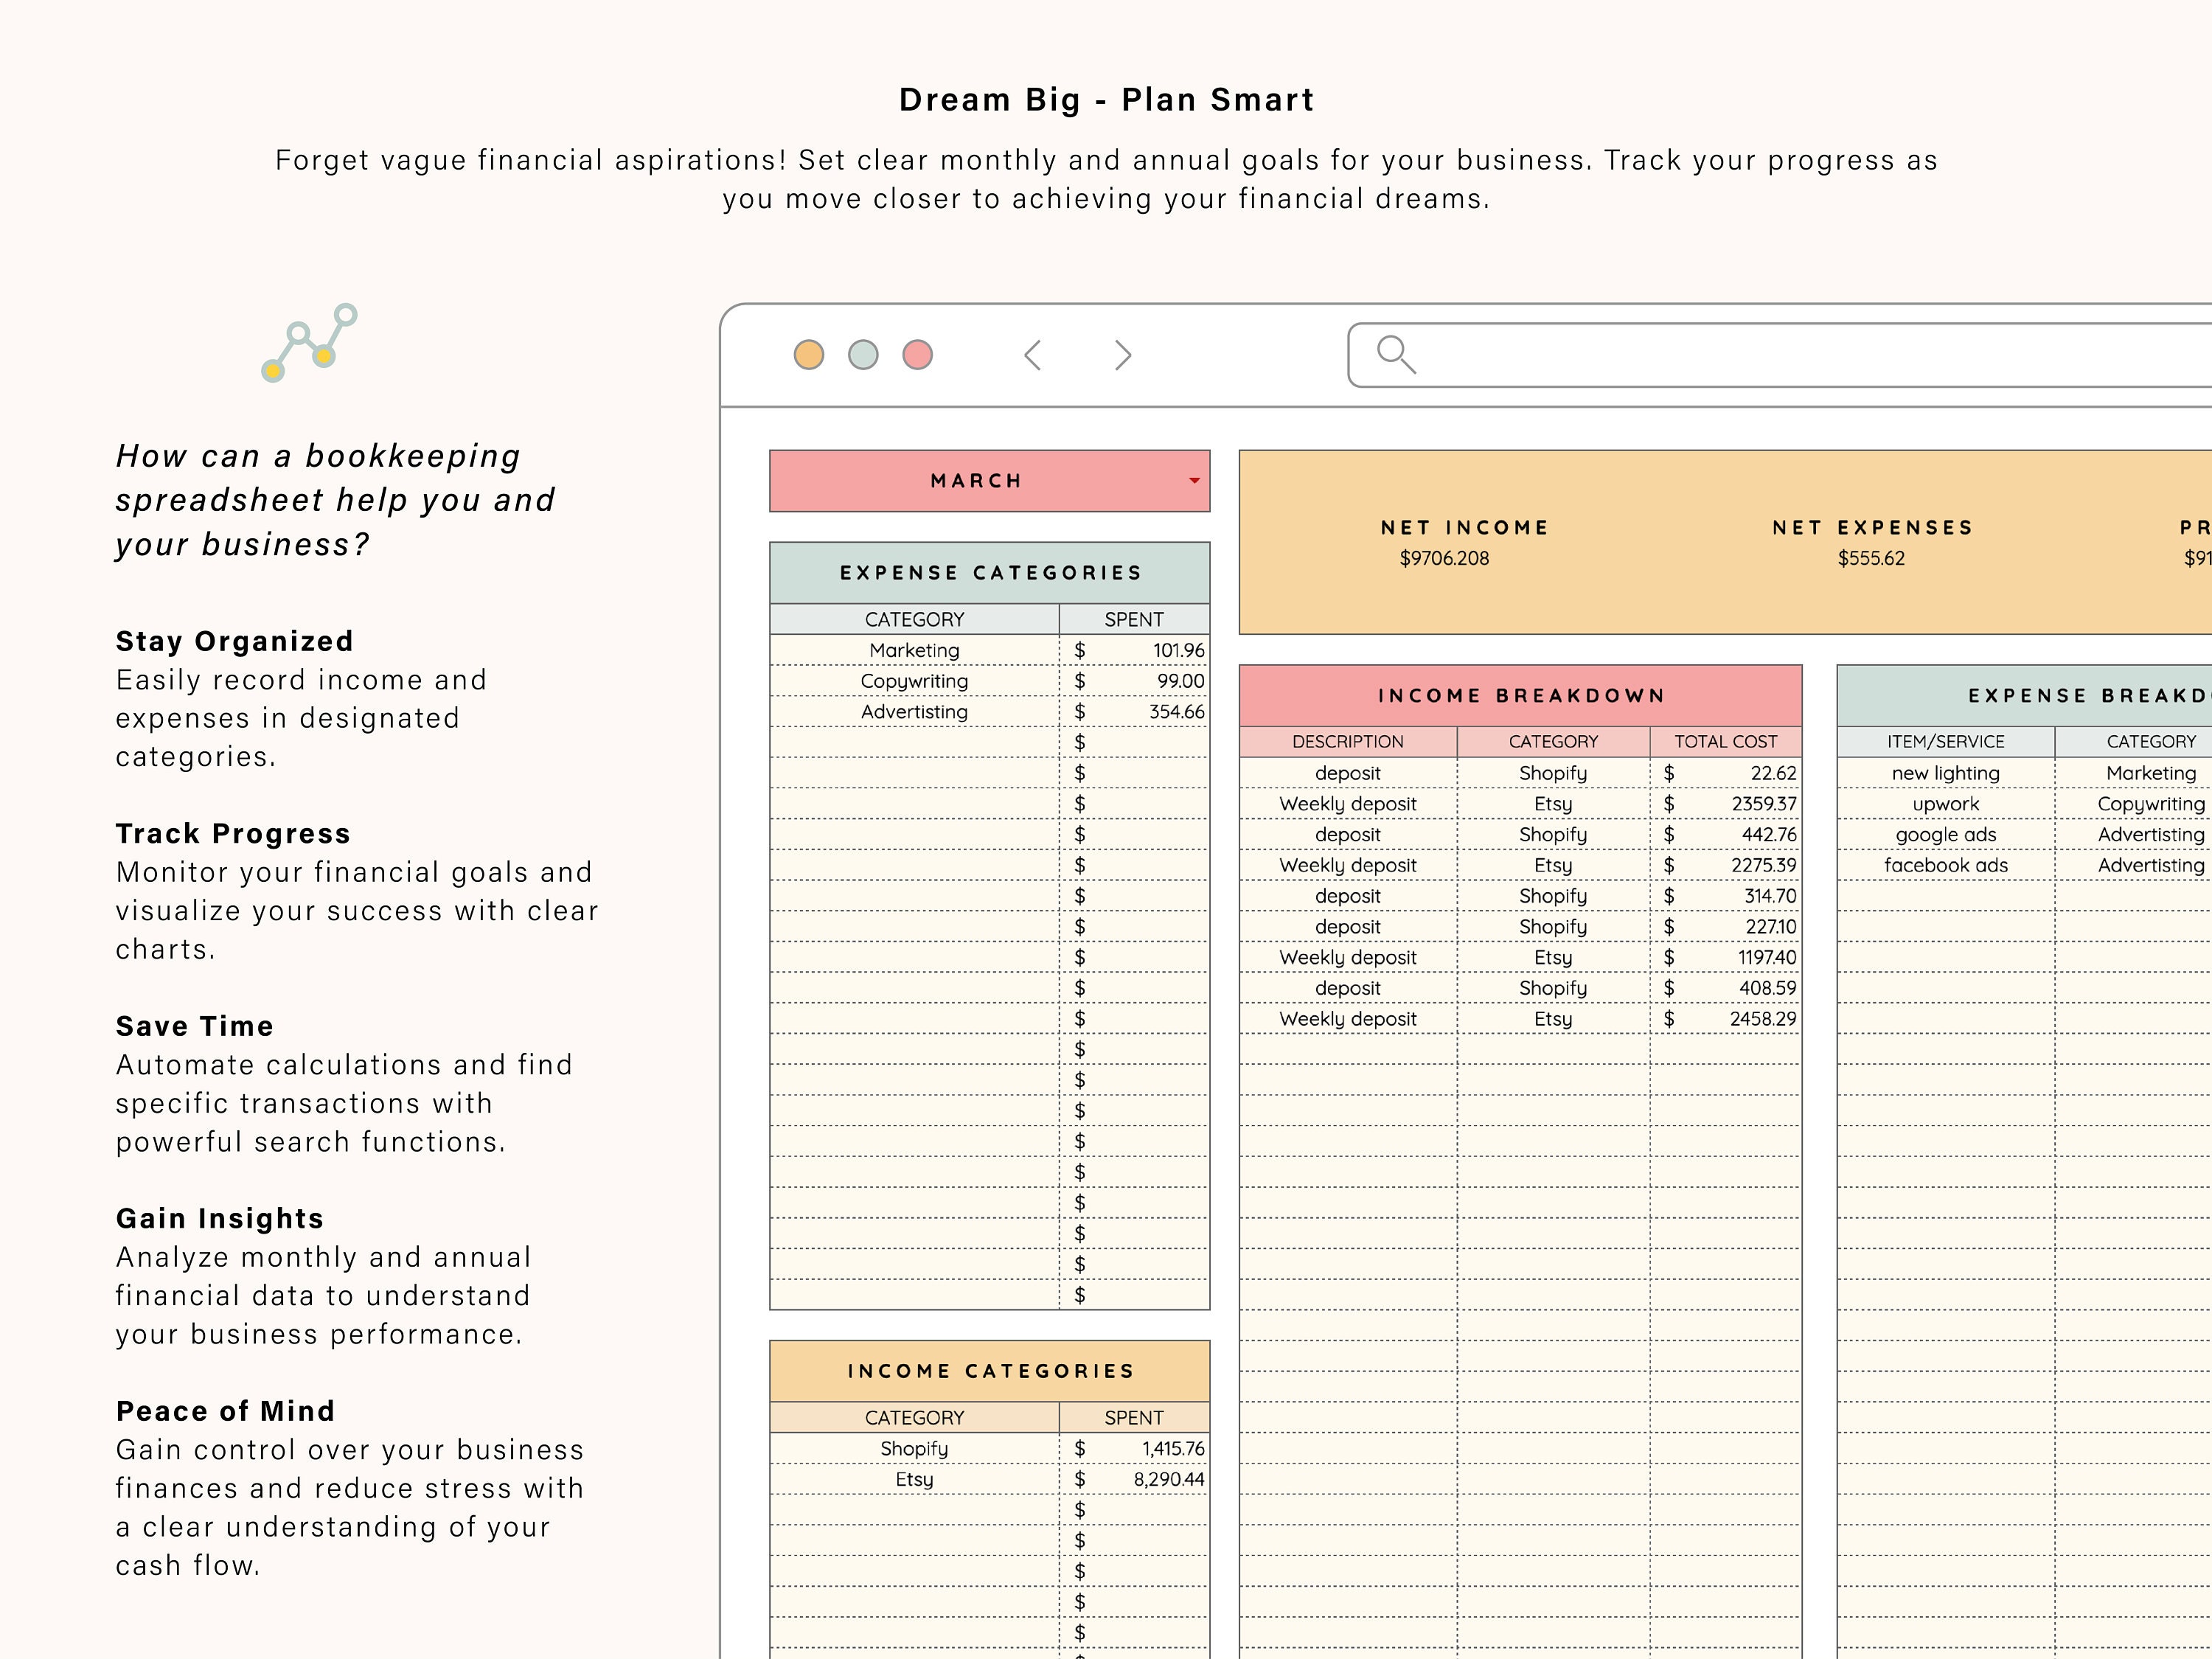Viewport: 2212px width, 1659px height.
Task: Click the Weekly deposit Etsy 2359.37 row
Action: coord(1520,803)
